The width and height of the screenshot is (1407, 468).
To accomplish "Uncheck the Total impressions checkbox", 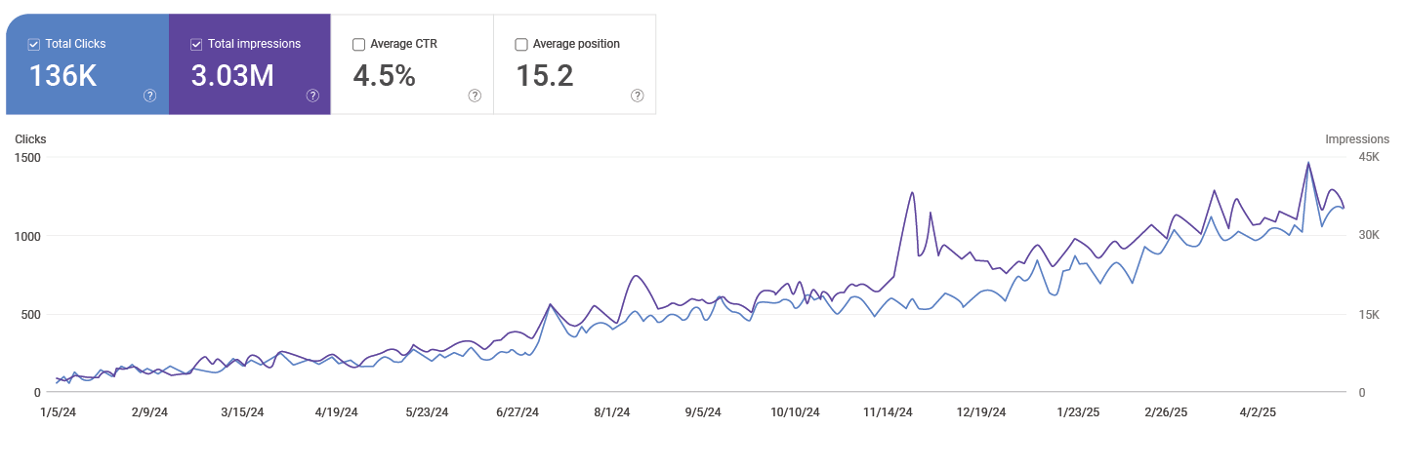I will (196, 44).
